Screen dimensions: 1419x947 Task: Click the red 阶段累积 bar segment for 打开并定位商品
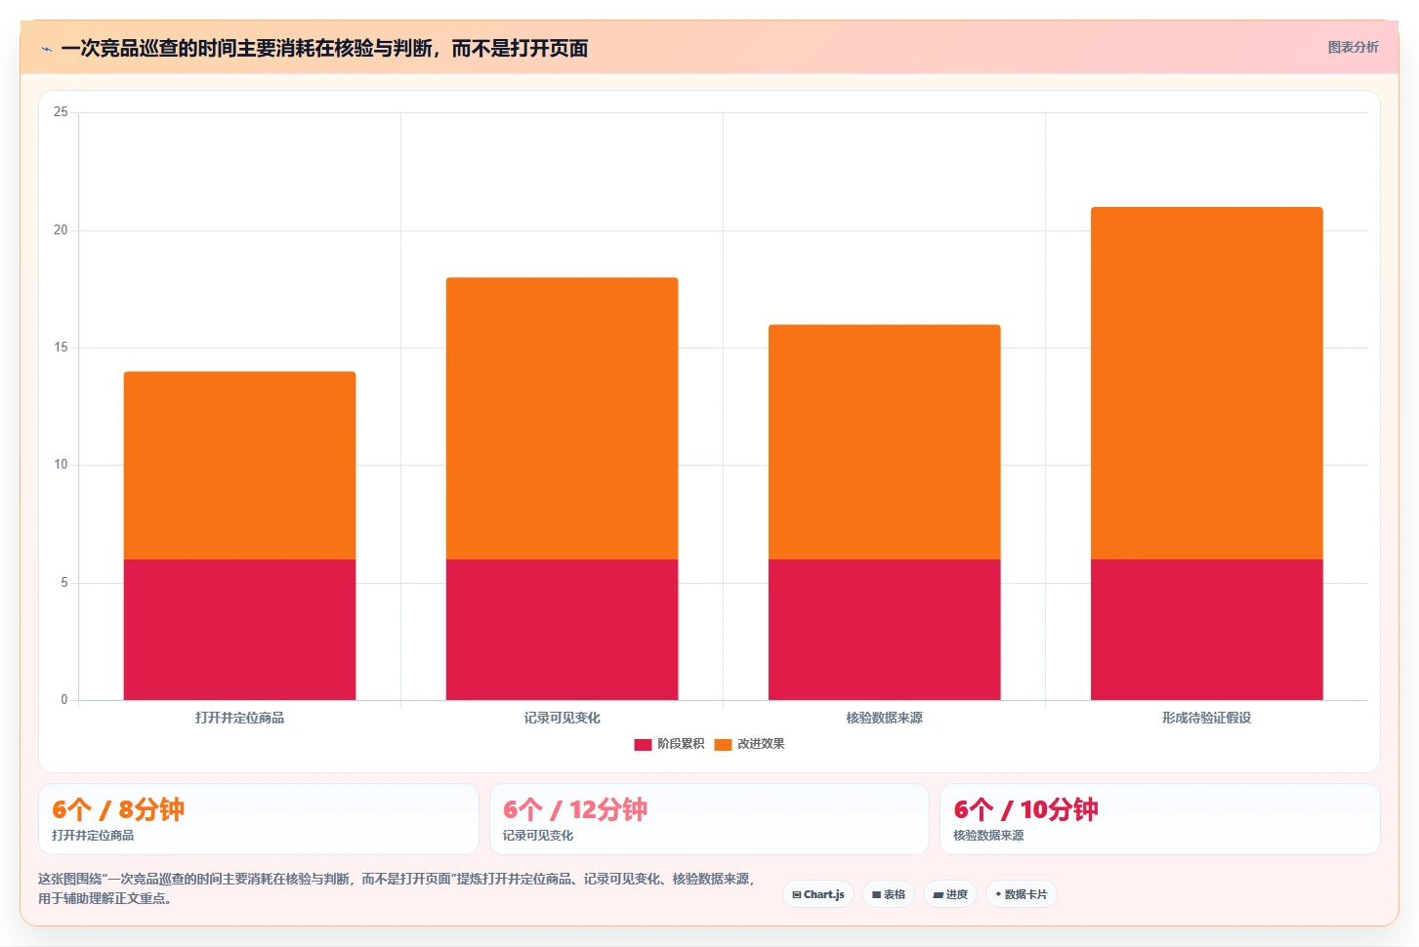pyautogui.click(x=239, y=630)
